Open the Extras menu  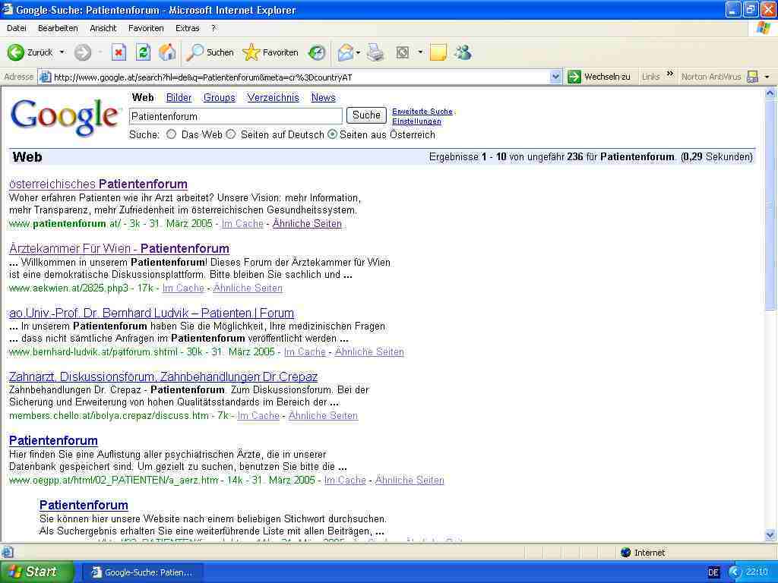tap(188, 28)
